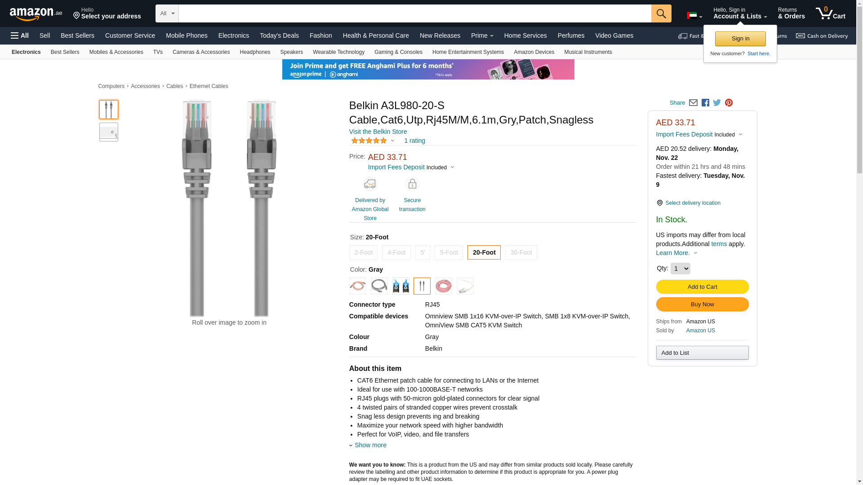Open the search category All dropdown
Screen dimensions: 863x485
[x=167, y=13]
